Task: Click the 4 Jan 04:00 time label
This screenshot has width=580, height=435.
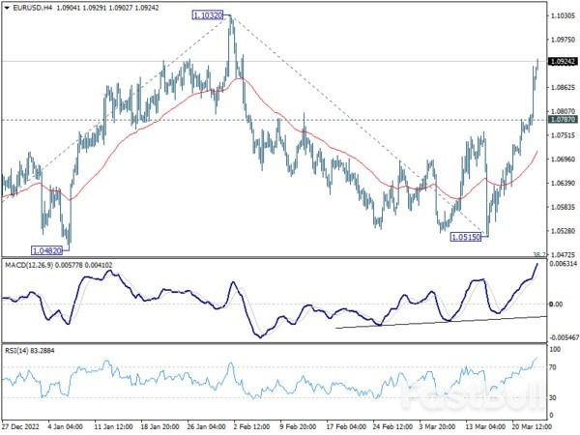Action: point(65,426)
